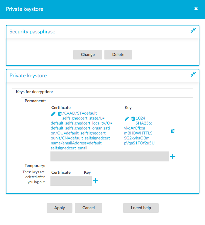205x225 pixels.
Task: Cancel the keystore dialog
Action: [x=89, y=208]
